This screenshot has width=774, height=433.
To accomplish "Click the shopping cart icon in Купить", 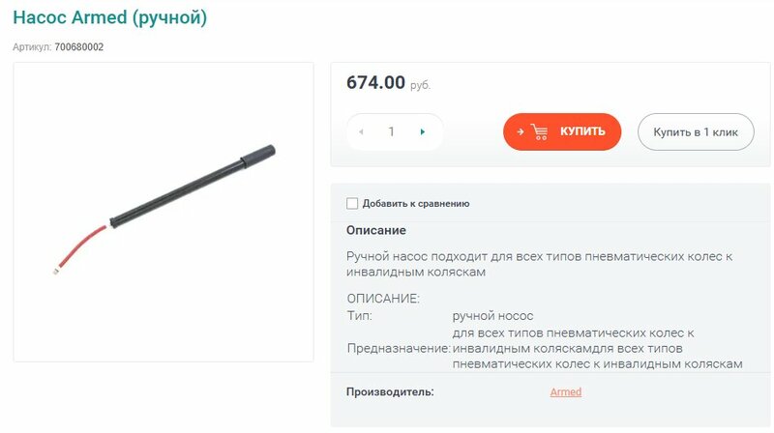I will [x=540, y=131].
